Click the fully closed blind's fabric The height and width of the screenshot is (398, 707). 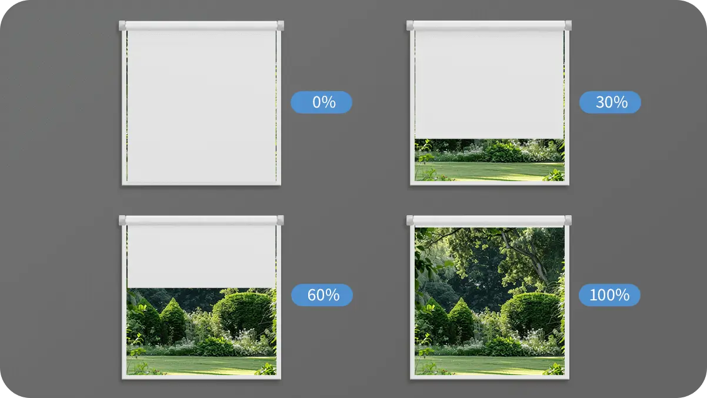click(x=202, y=106)
